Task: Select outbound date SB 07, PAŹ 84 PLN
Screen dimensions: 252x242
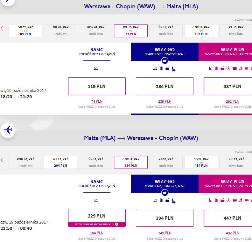Action: tap(25, 31)
